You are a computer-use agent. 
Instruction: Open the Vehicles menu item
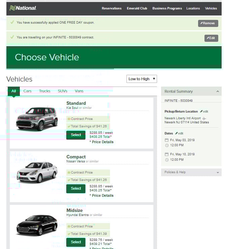(x=211, y=8)
